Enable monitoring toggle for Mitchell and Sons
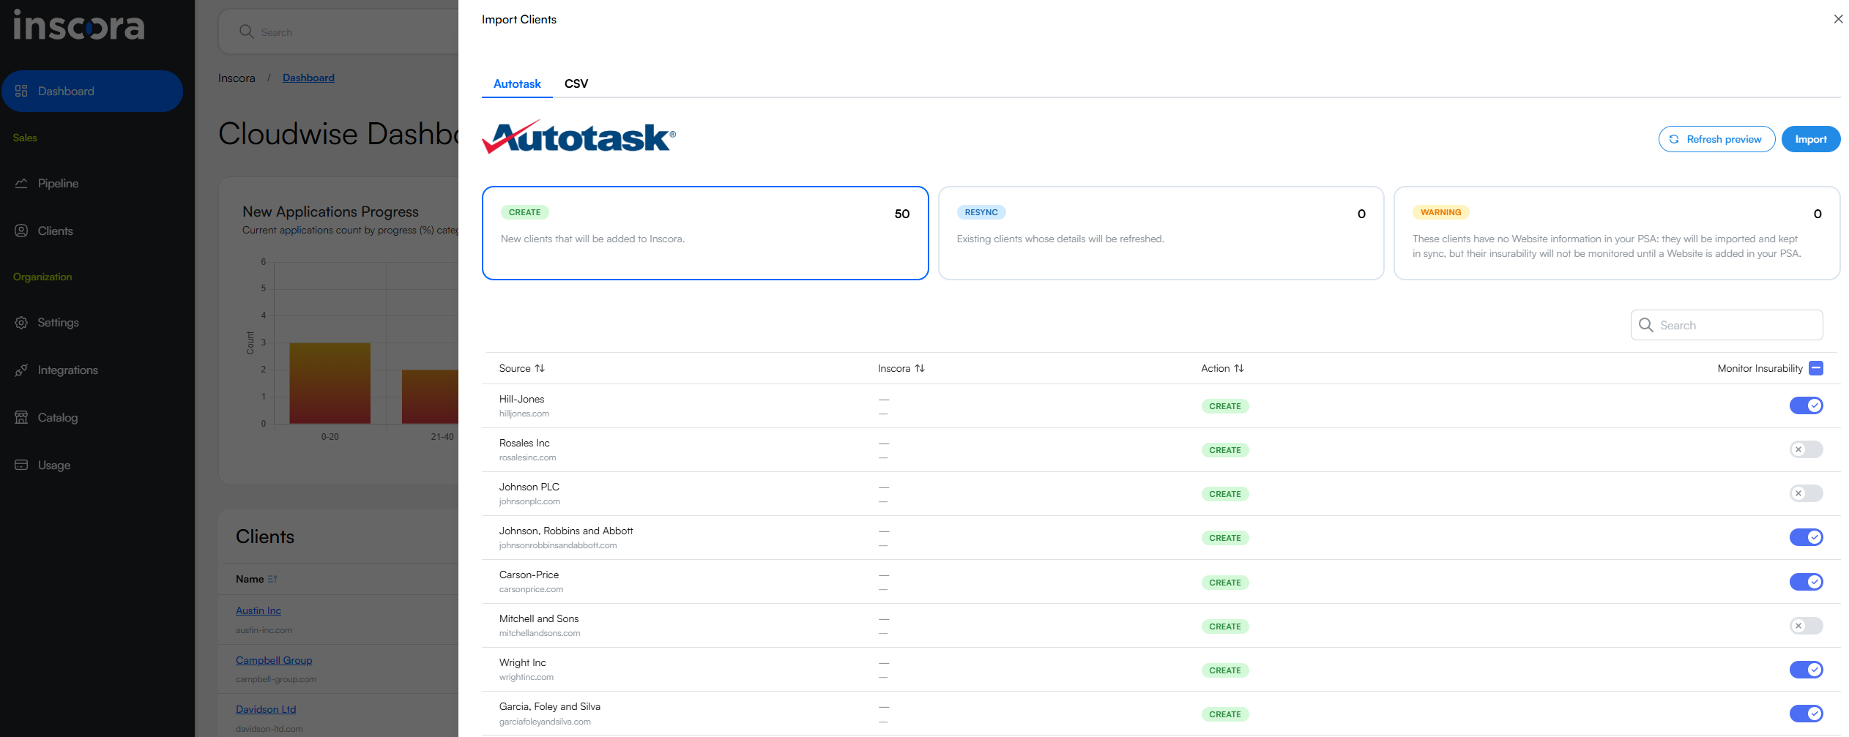Screen dimensions: 1849x737 pyautogui.click(x=1806, y=626)
